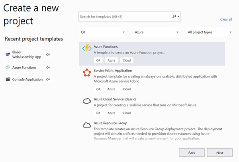Screen dimensions: 239x162
Task: Click the Azure tag under Azure Functions template
Action: 111,60
